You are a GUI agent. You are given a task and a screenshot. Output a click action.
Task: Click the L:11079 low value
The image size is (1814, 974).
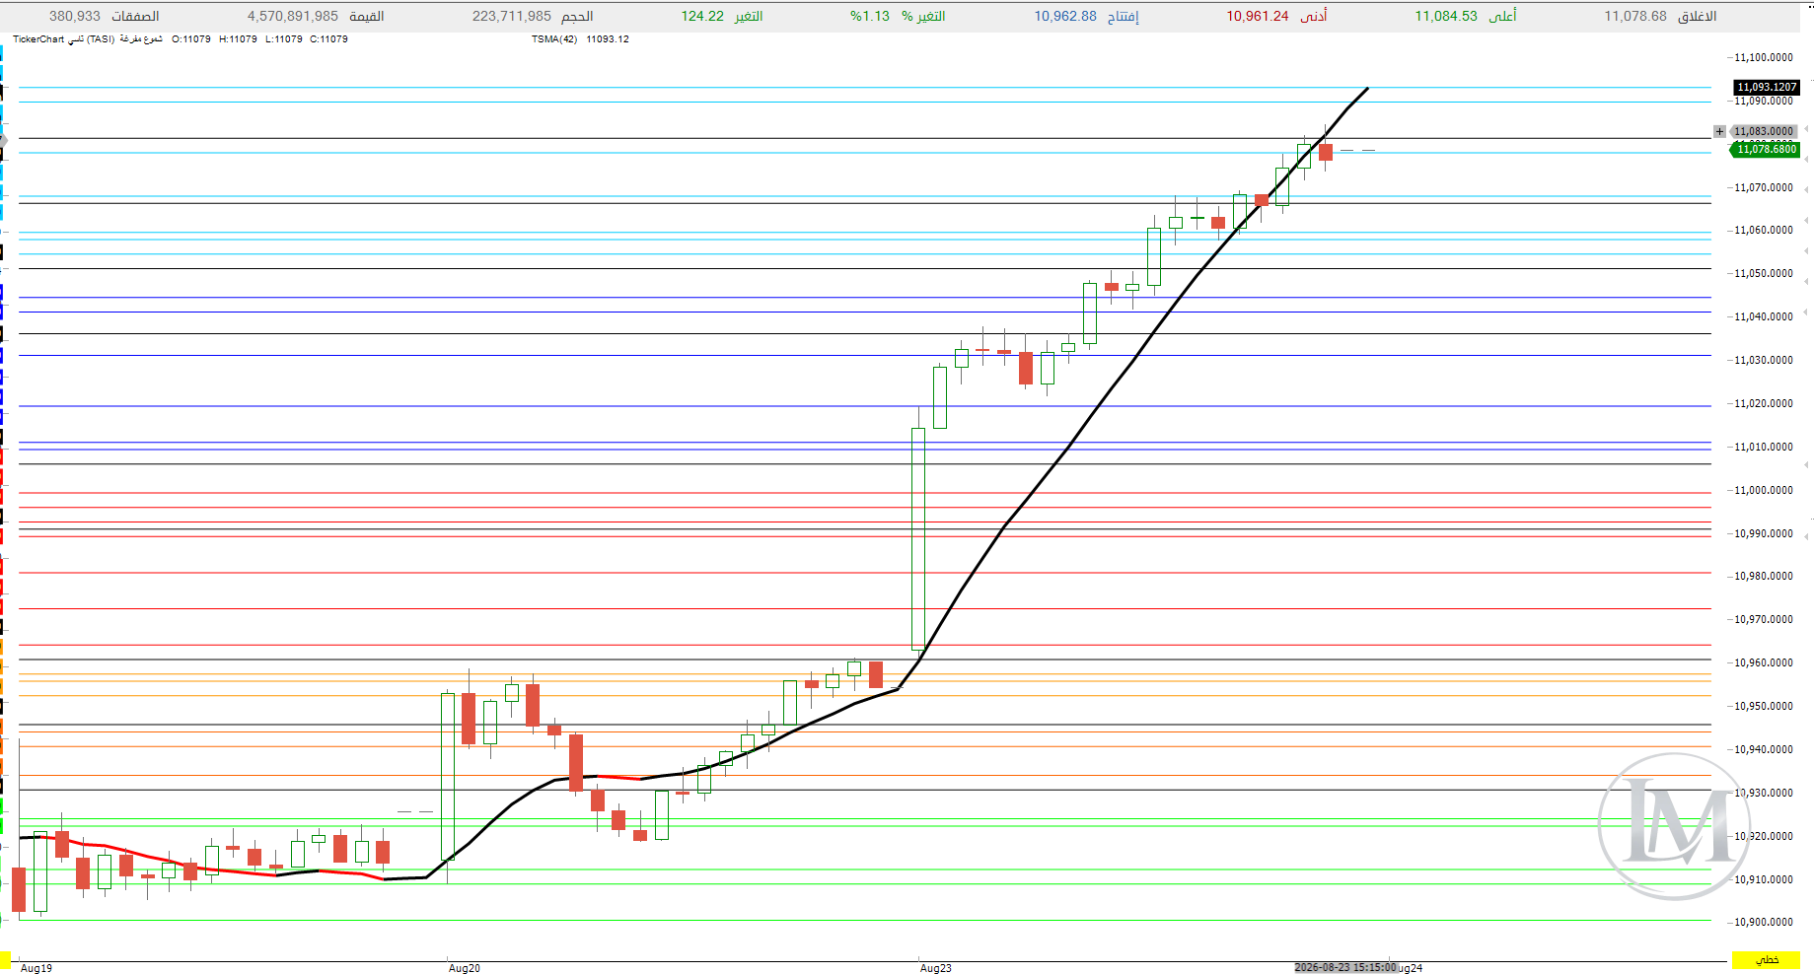284,39
